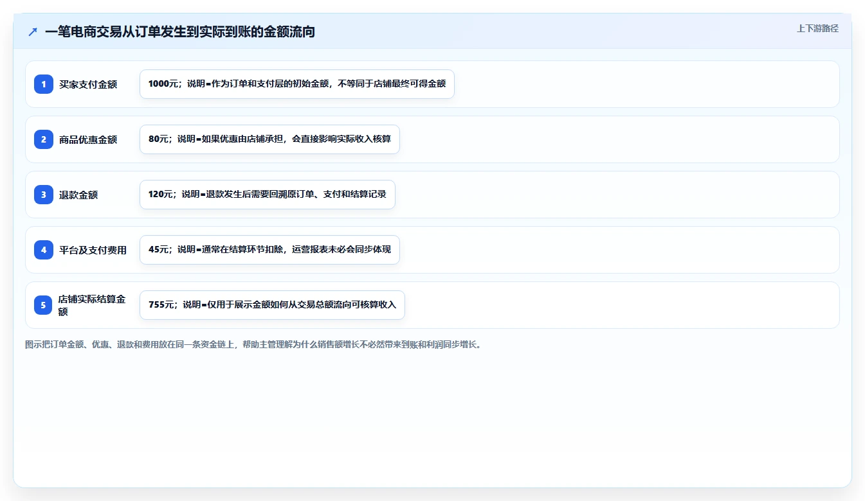Click the title 一笔电商交易从订单发生到实际到账的金额流向

coord(180,31)
